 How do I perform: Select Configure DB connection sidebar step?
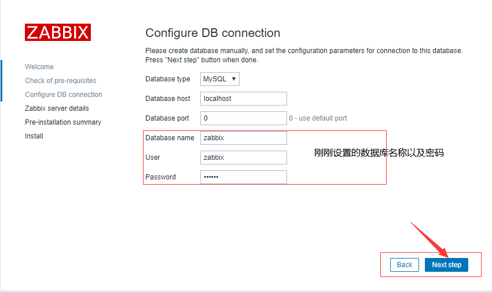pyautogui.click(x=64, y=95)
